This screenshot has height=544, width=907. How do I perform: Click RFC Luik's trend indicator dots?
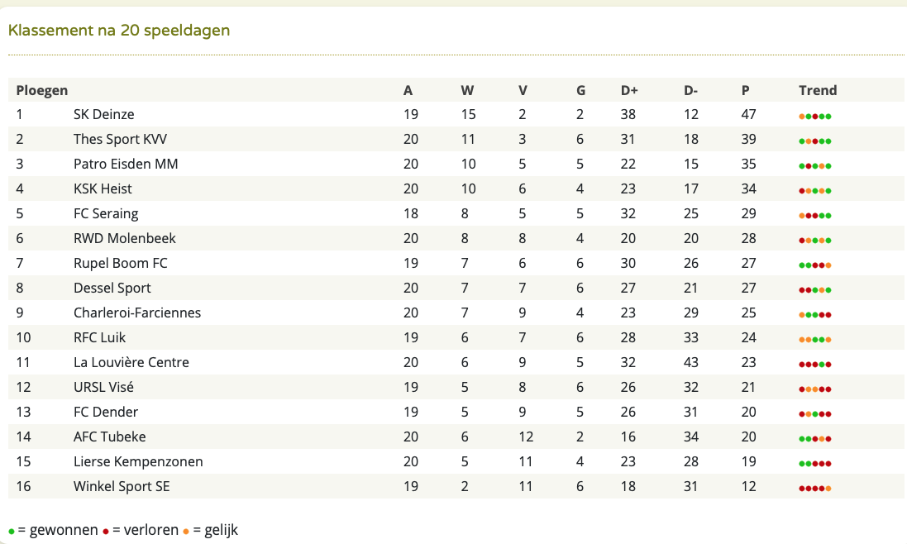click(x=815, y=339)
